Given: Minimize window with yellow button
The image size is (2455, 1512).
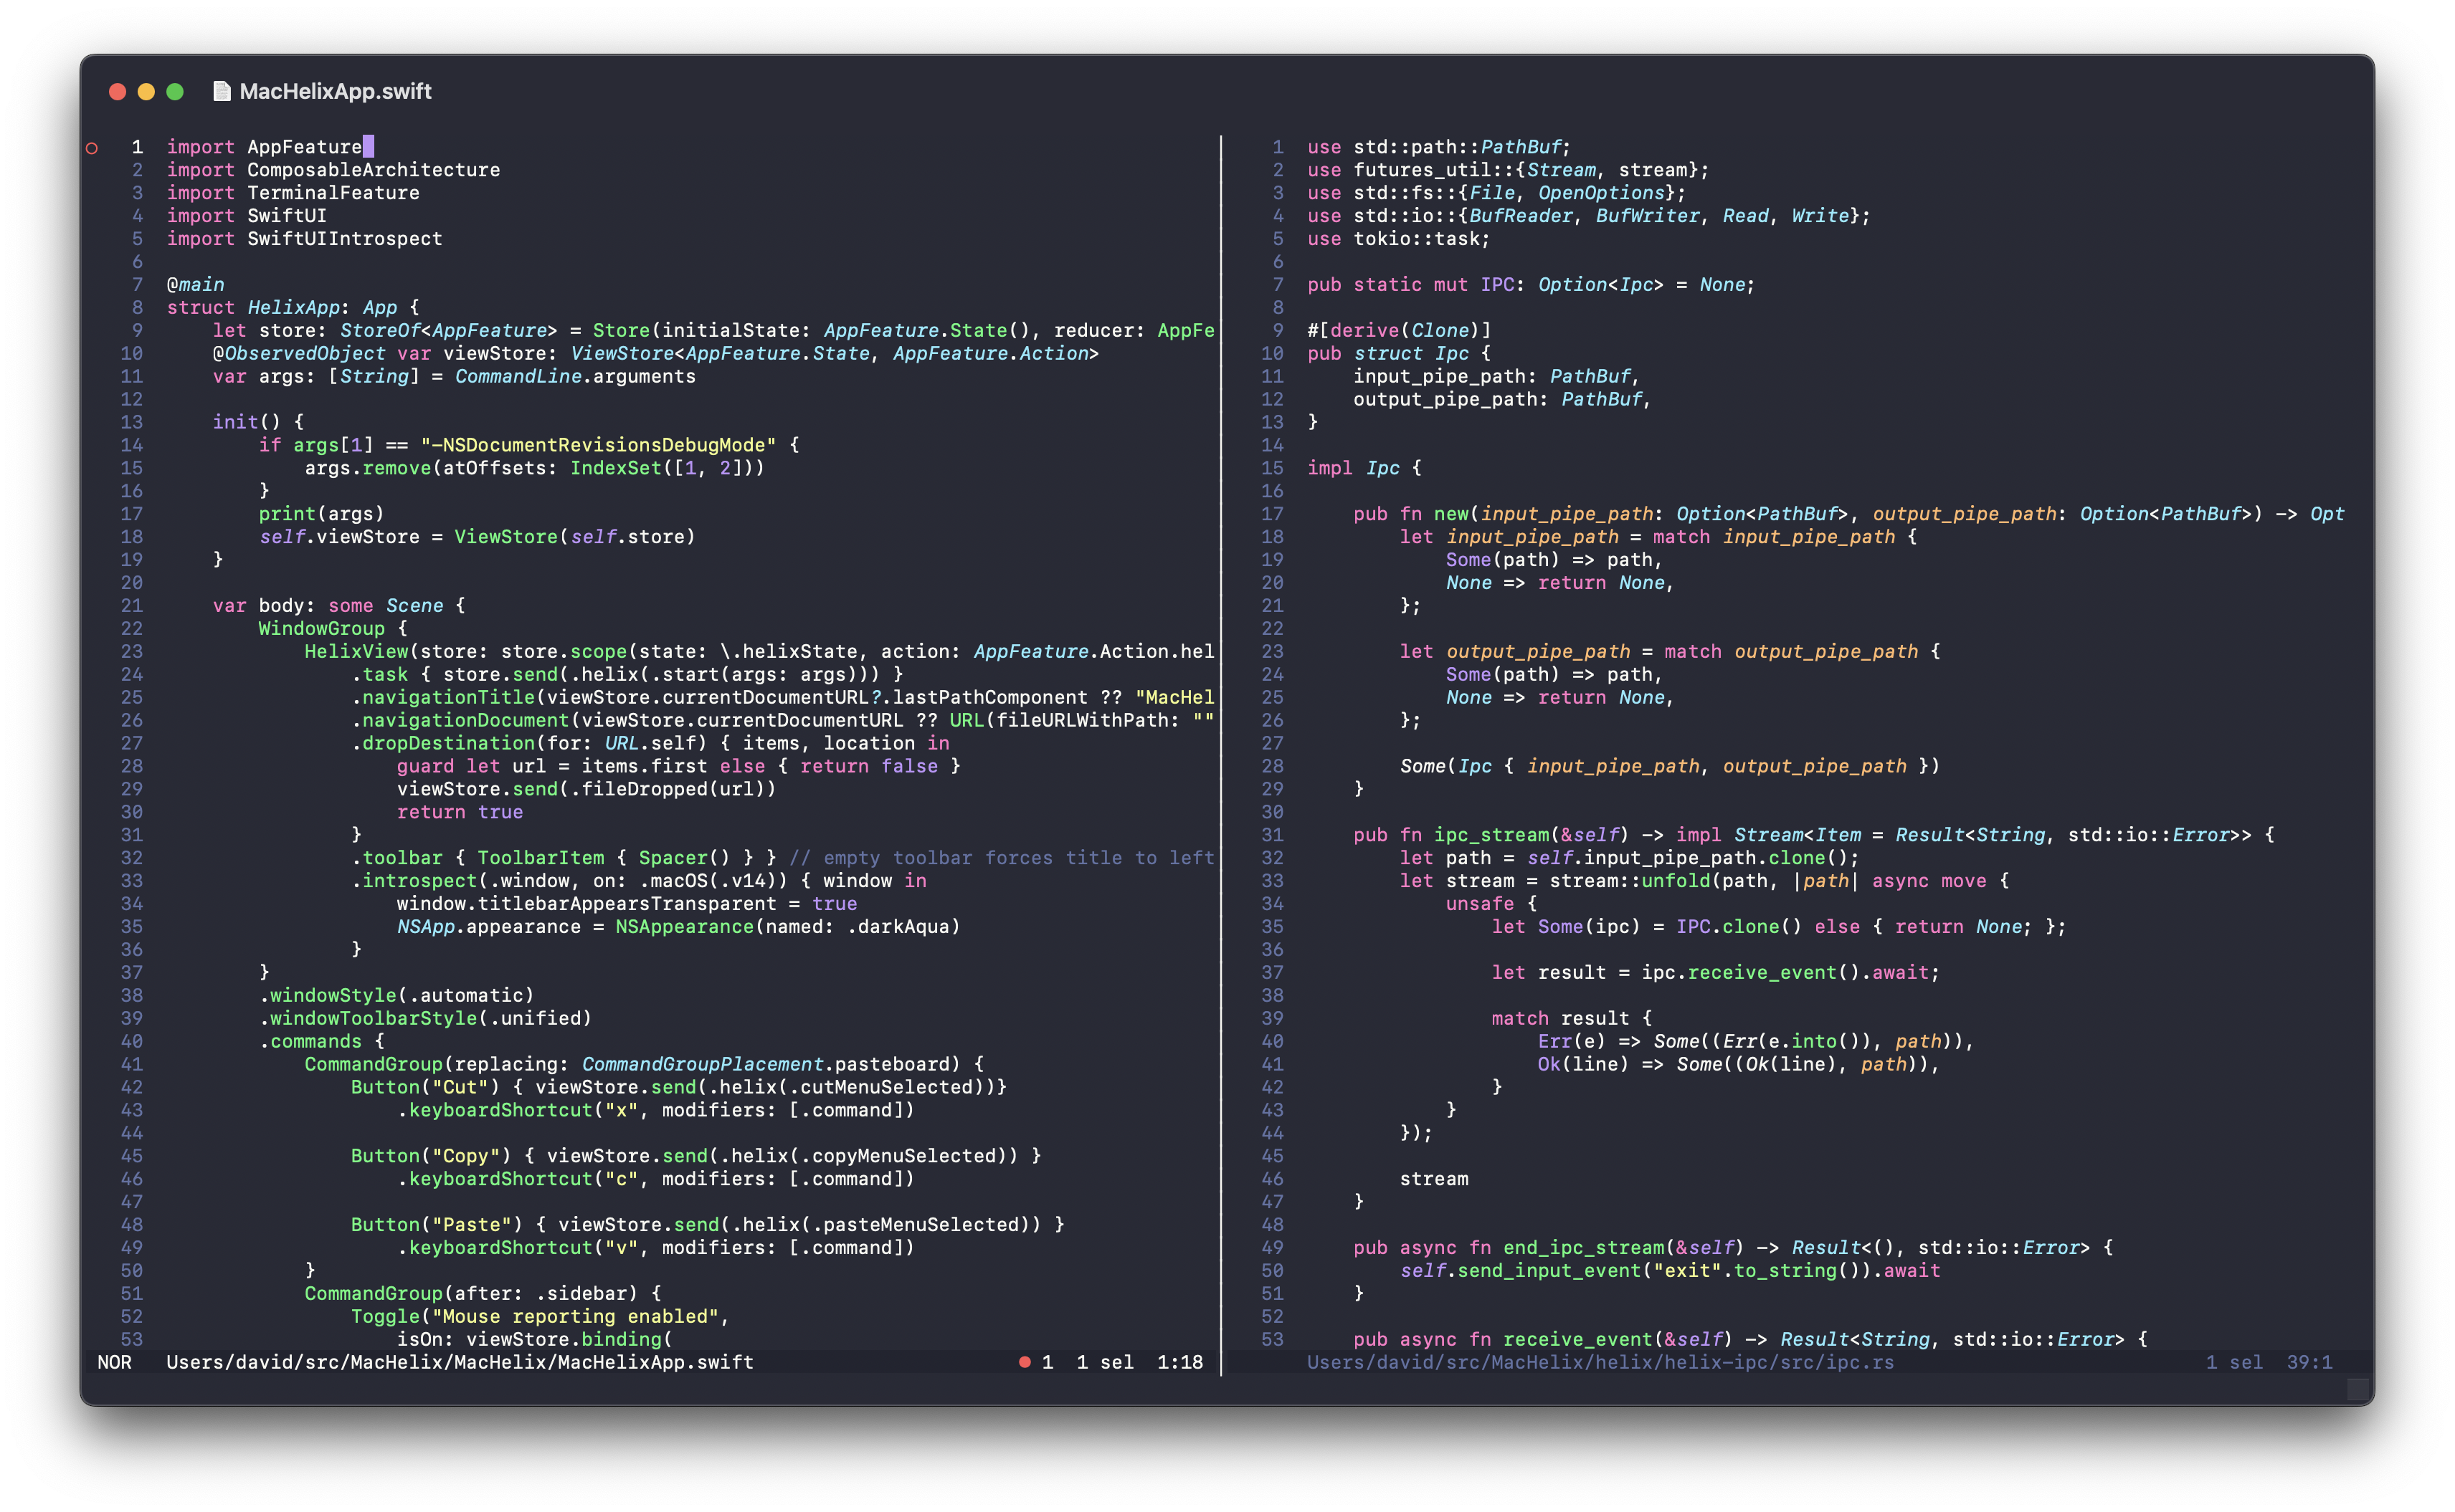Looking at the screenshot, I should coord(146,91).
